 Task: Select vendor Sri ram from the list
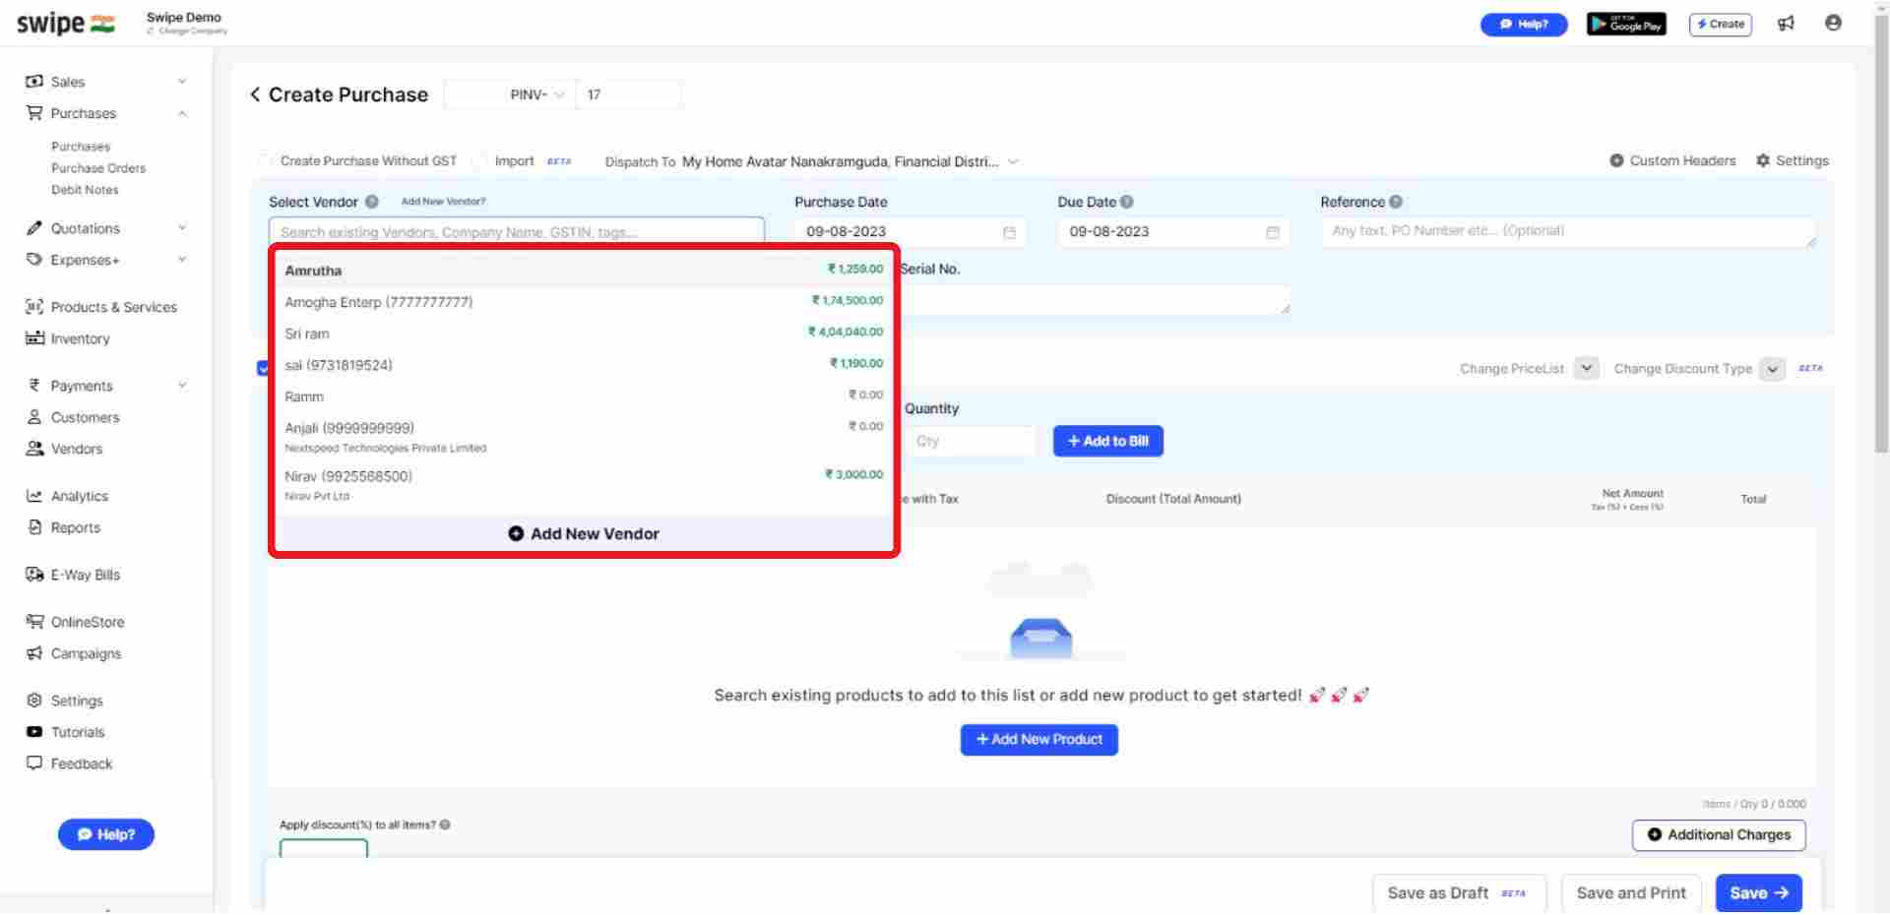point(584,334)
